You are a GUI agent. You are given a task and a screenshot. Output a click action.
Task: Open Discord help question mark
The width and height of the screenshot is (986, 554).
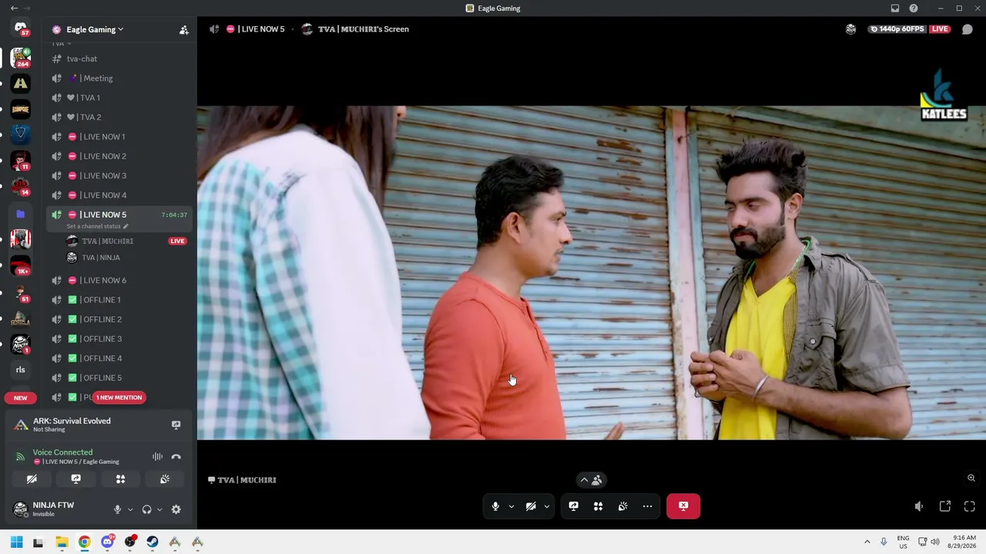tap(914, 8)
